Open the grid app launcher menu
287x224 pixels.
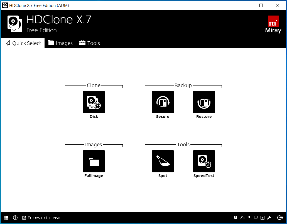[x=6, y=218]
